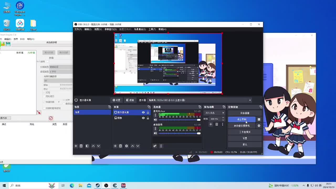The width and height of the screenshot is (336, 189).
Task: Open the mixer panel's bottom three-dot menu
Action: pos(161,146)
